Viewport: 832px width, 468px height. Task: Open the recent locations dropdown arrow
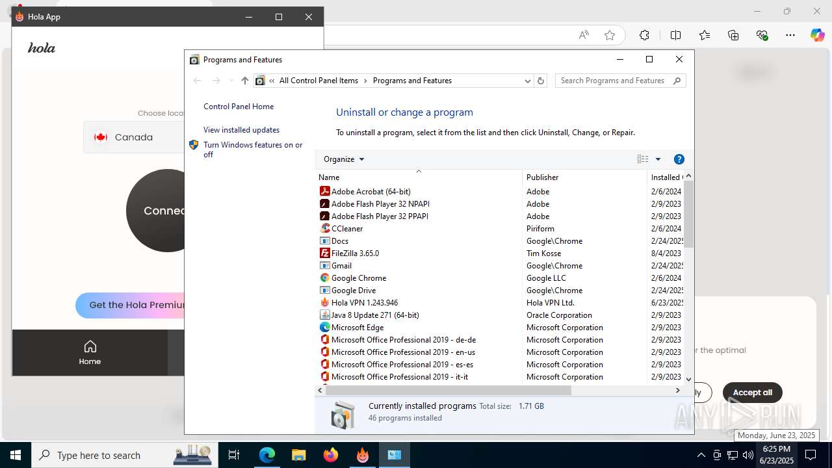point(231,81)
